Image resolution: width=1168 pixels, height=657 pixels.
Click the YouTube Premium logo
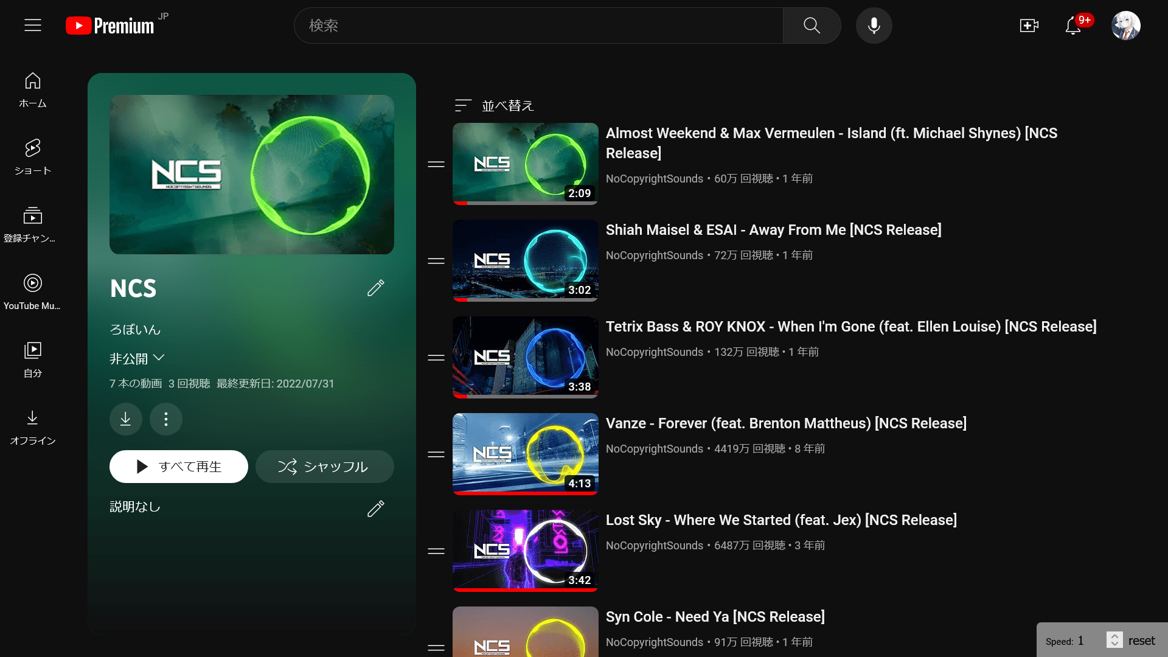110,26
